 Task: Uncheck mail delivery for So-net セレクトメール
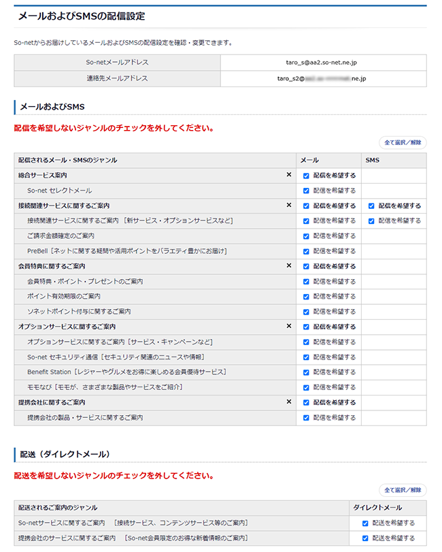point(306,191)
